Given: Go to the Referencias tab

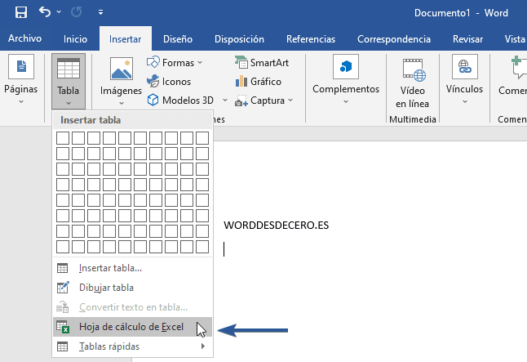Looking at the screenshot, I should (311, 39).
